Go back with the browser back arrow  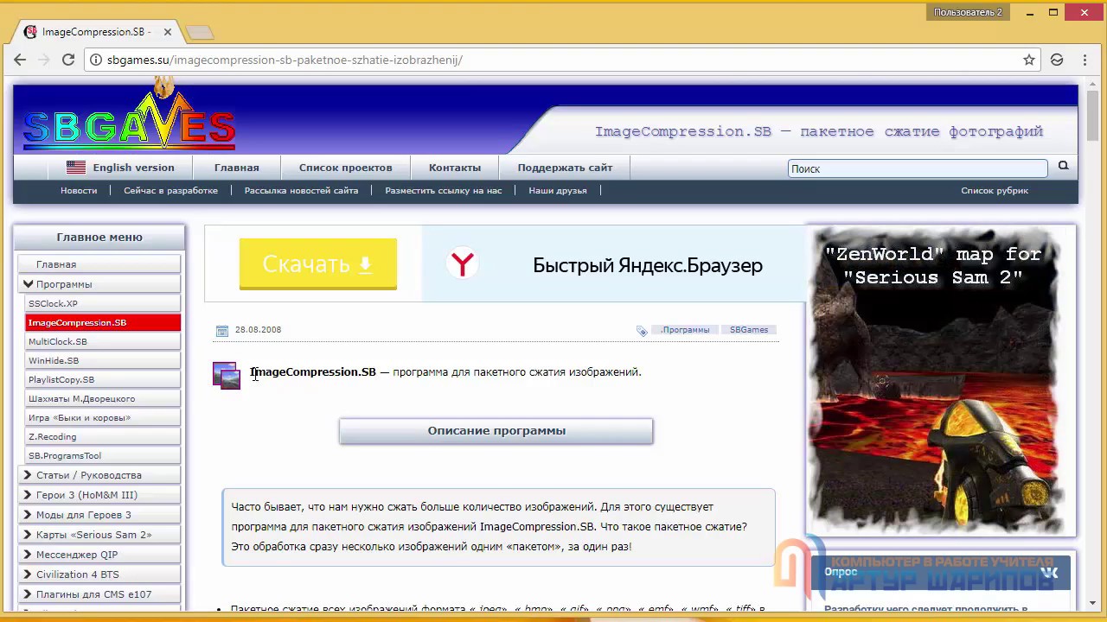[x=20, y=60]
